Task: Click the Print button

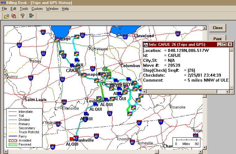Action: 218,38
